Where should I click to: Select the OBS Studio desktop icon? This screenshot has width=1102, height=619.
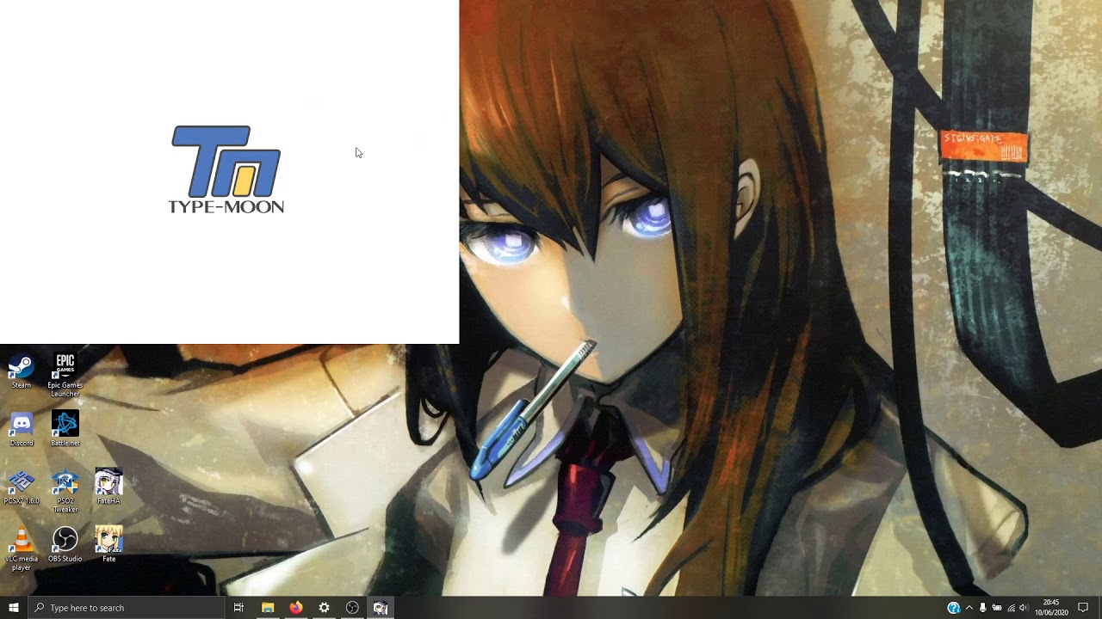pyautogui.click(x=65, y=544)
